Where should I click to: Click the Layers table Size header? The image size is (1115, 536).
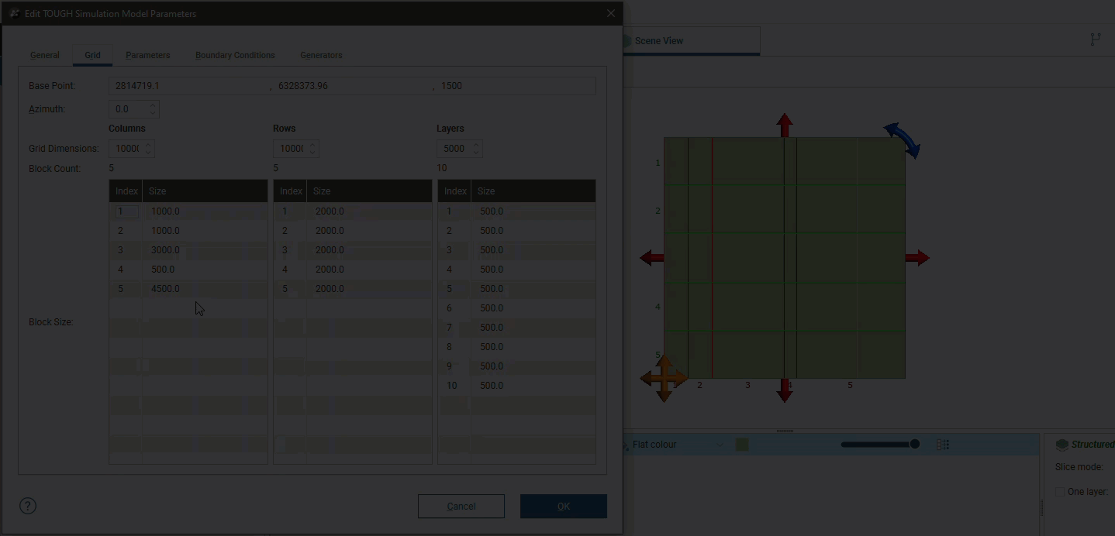pos(533,191)
